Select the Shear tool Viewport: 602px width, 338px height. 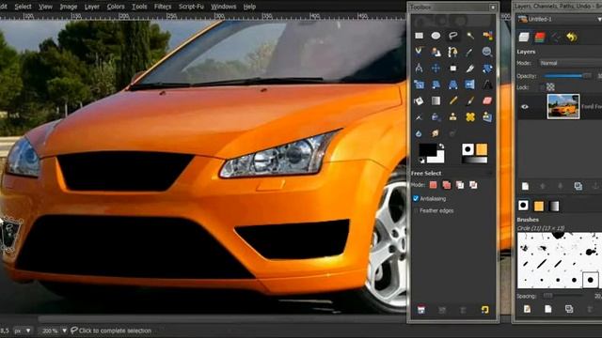[436, 84]
